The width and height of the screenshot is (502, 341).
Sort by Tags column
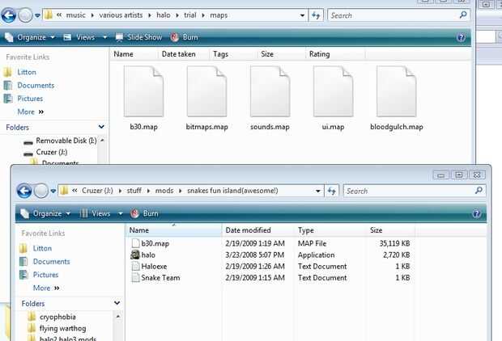pyautogui.click(x=233, y=54)
